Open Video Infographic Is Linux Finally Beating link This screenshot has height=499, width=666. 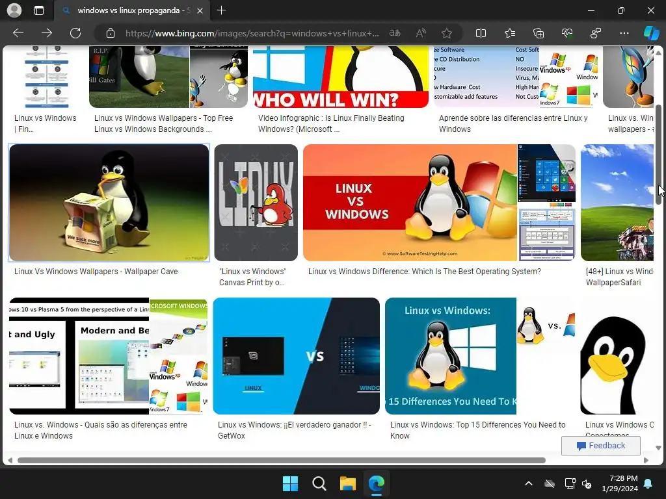pyautogui.click(x=331, y=123)
